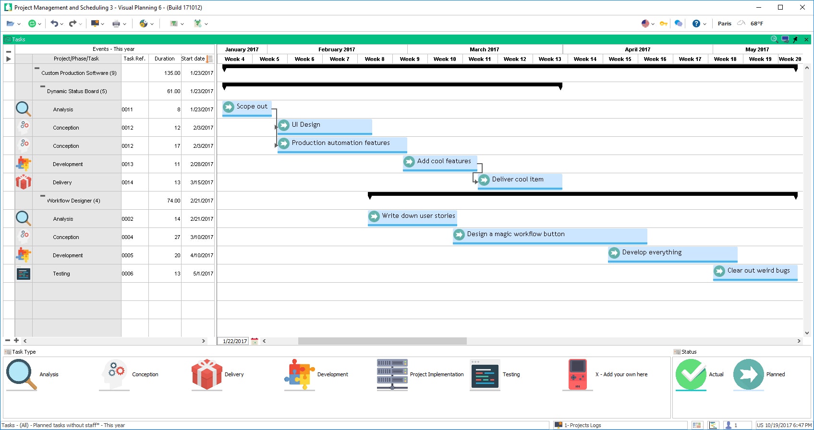This screenshot has width=814, height=430.
Task: Click the pin icon in Tasks header
Action: 795,39
